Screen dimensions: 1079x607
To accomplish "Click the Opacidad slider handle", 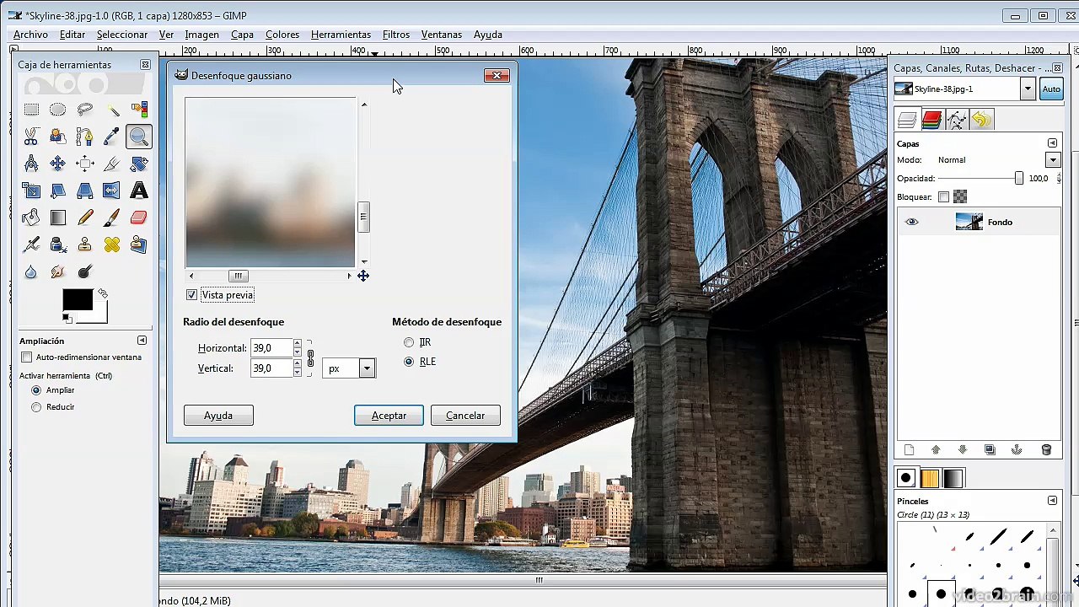I will pyautogui.click(x=1018, y=179).
